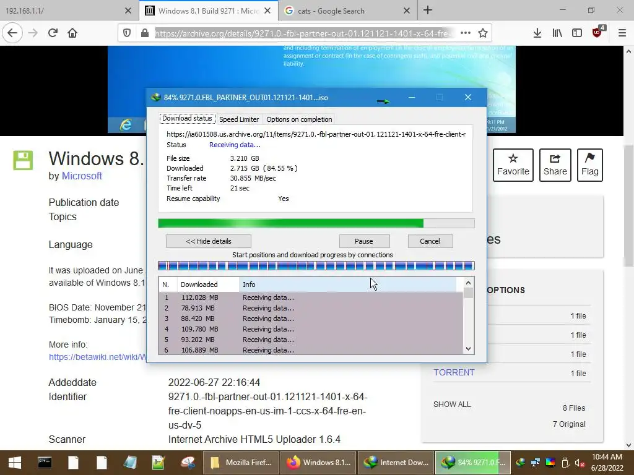Pause the download

point(364,241)
